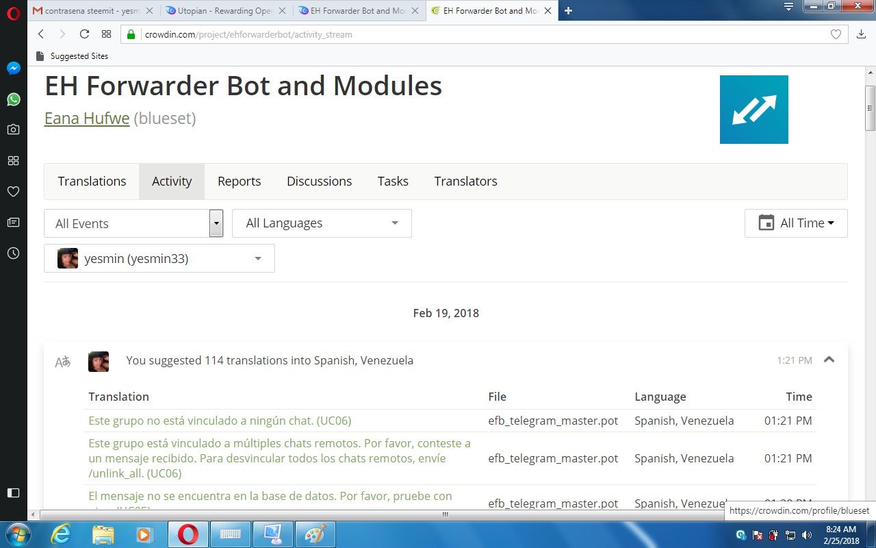Open the Translators tab
876x548 pixels.
465,182
